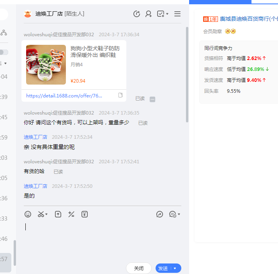Open the hamburger menu in chat header
Image resolution: width=278 pixels, height=274 pixels.
click(x=177, y=14)
